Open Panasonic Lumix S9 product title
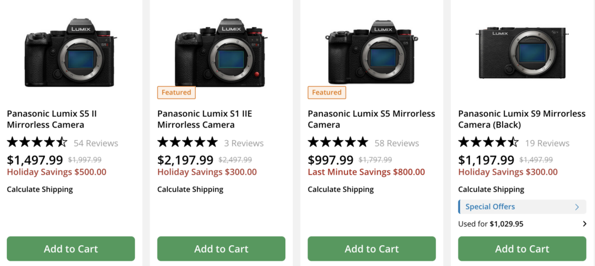The image size is (595, 266). click(x=521, y=119)
